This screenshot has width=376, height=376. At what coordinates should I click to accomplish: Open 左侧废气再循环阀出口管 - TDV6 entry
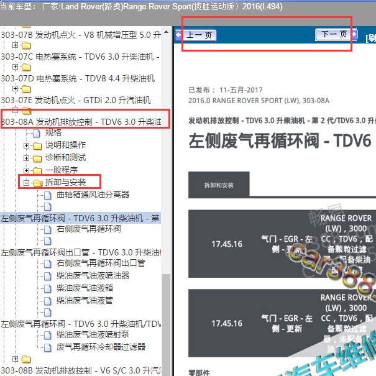pos(81,252)
